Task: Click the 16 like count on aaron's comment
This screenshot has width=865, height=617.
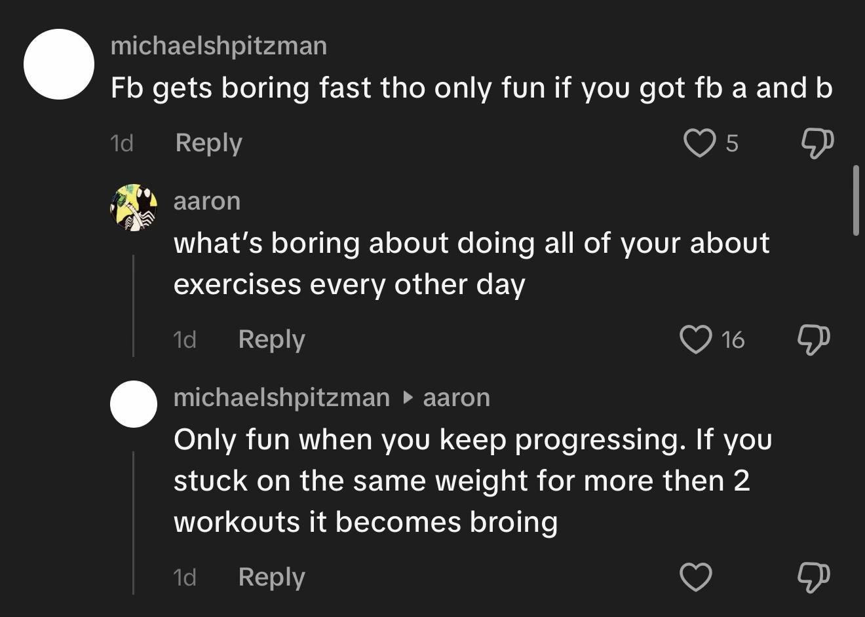Action: point(733,339)
